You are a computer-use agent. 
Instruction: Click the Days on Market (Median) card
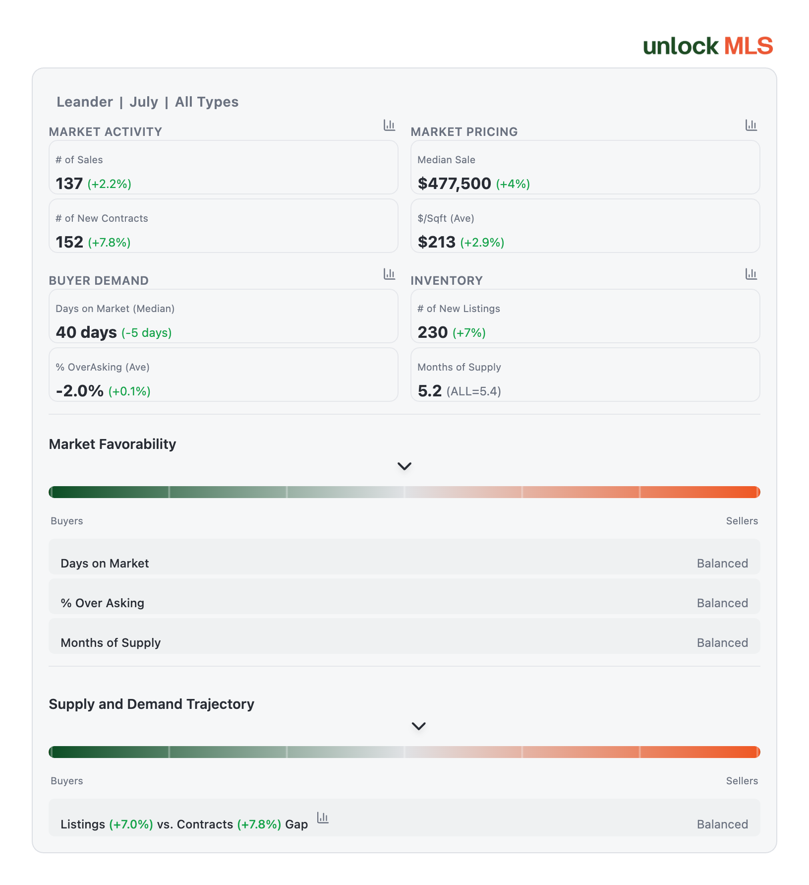(x=224, y=316)
